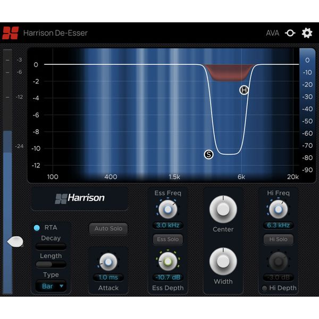Click the Harrison brand logo panel

point(80,199)
